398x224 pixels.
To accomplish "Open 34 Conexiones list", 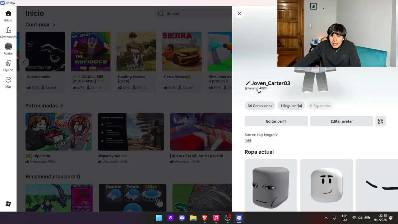I will click(x=260, y=106).
